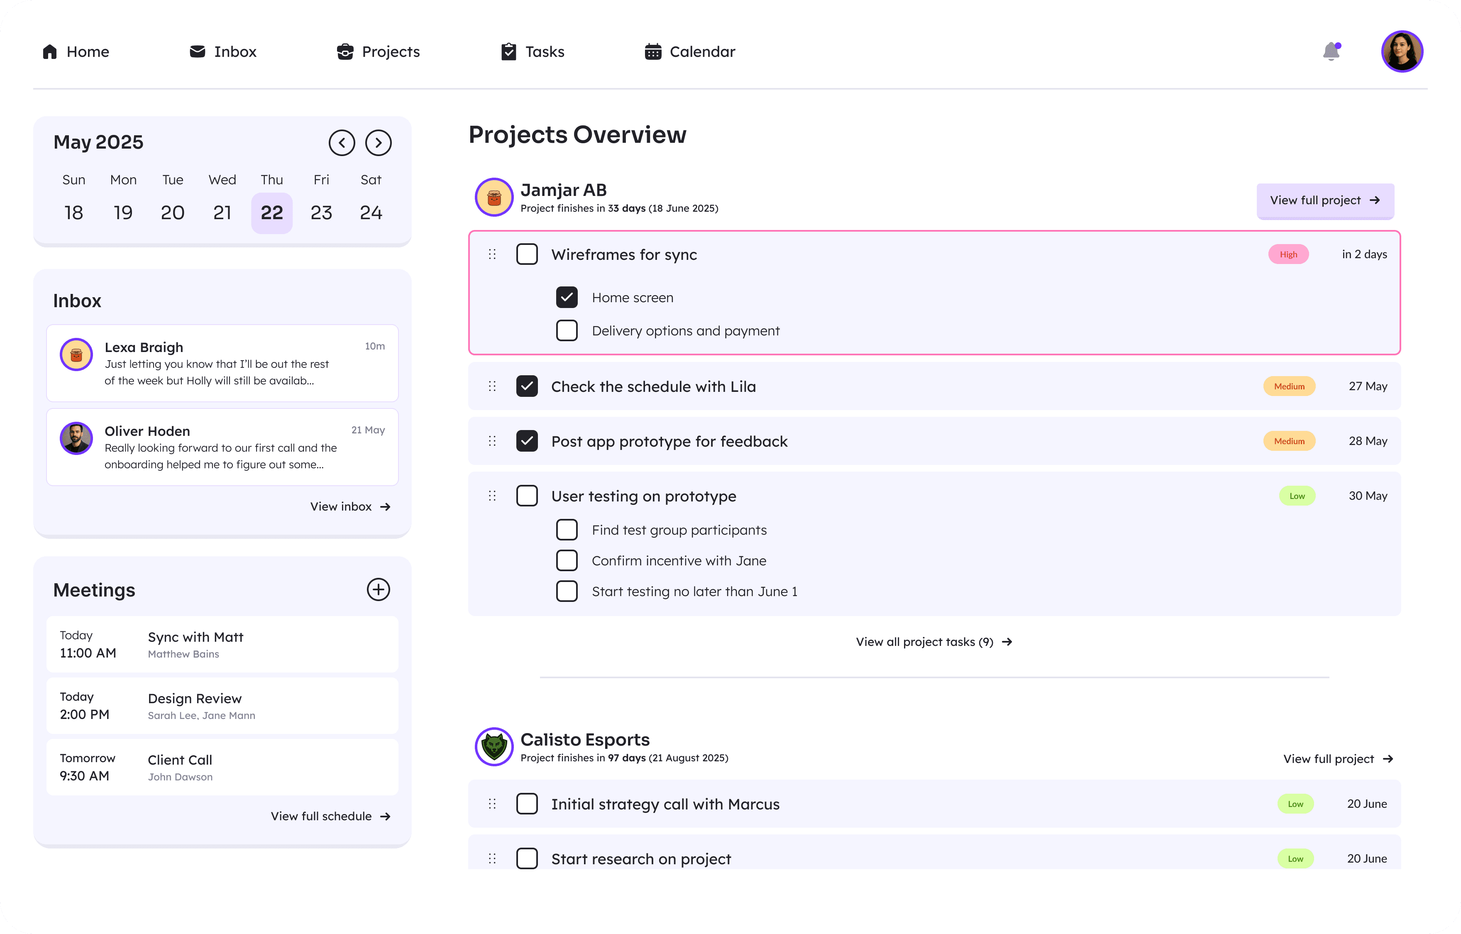This screenshot has height=934, width=1461.
Task: Add a new meeting with plus icon
Action: tap(378, 589)
